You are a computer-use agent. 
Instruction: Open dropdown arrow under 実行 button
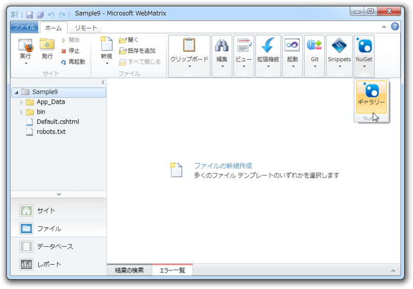(26, 63)
